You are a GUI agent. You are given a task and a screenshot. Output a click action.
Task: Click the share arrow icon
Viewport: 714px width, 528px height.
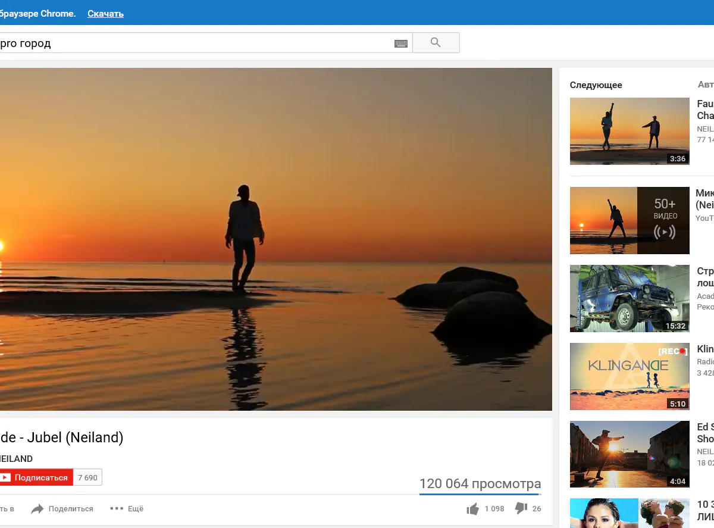click(37, 509)
